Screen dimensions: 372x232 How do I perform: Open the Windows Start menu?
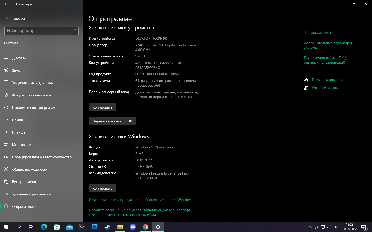6,227
